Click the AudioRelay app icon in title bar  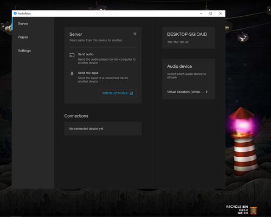click(15, 14)
